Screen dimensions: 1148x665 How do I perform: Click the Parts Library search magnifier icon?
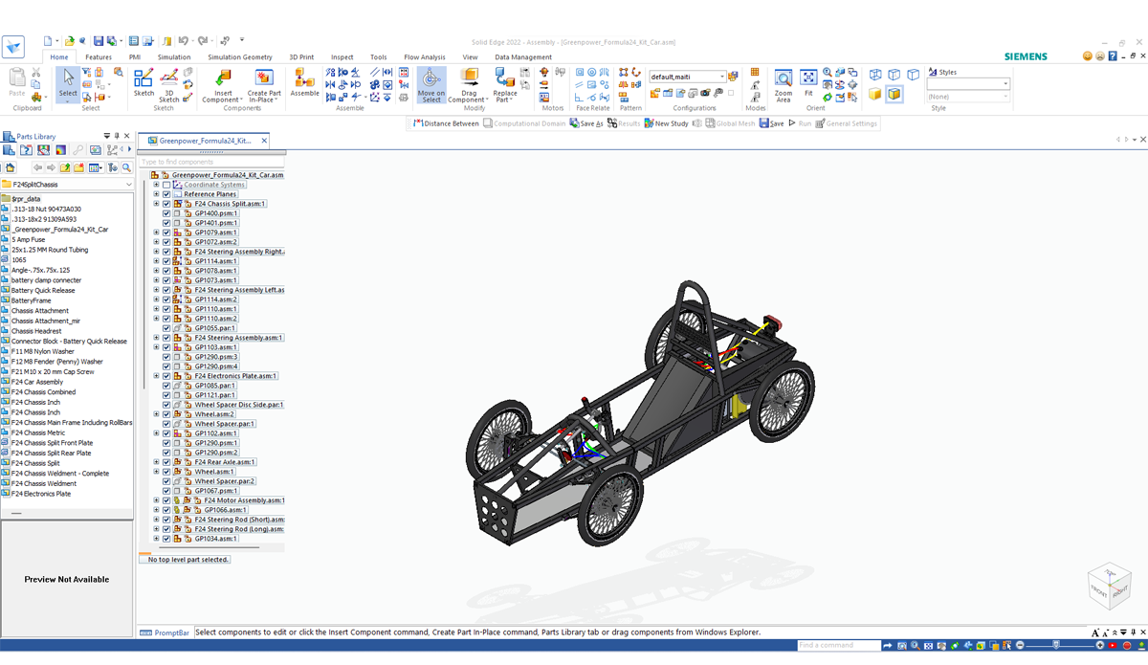(126, 167)
